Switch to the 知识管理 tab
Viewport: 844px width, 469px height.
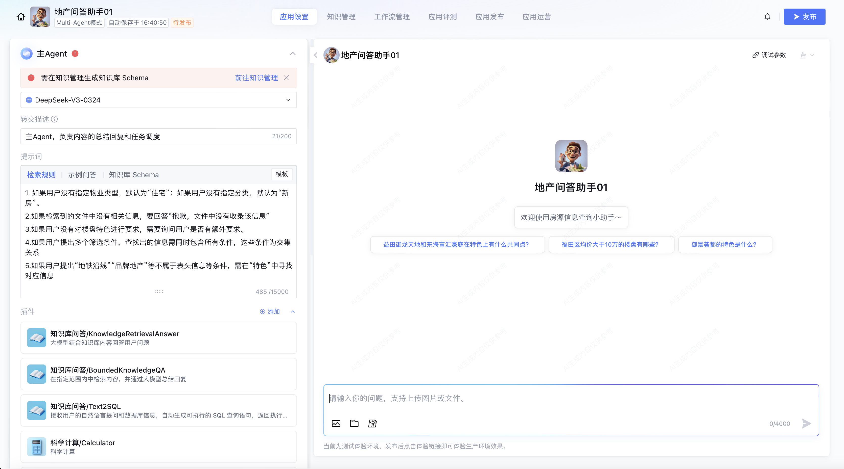click(x=341, y=17)
